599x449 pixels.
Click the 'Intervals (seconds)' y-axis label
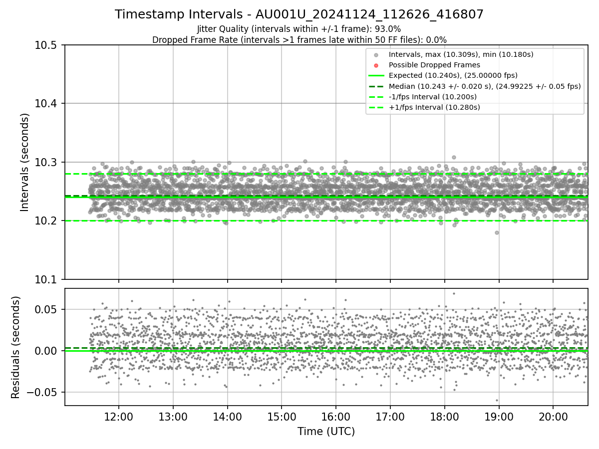click(25, 162)
